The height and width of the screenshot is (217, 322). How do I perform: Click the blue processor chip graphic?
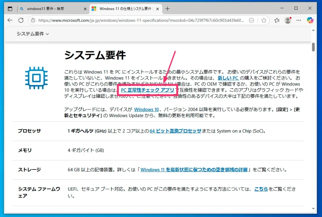tap(36, 78)
